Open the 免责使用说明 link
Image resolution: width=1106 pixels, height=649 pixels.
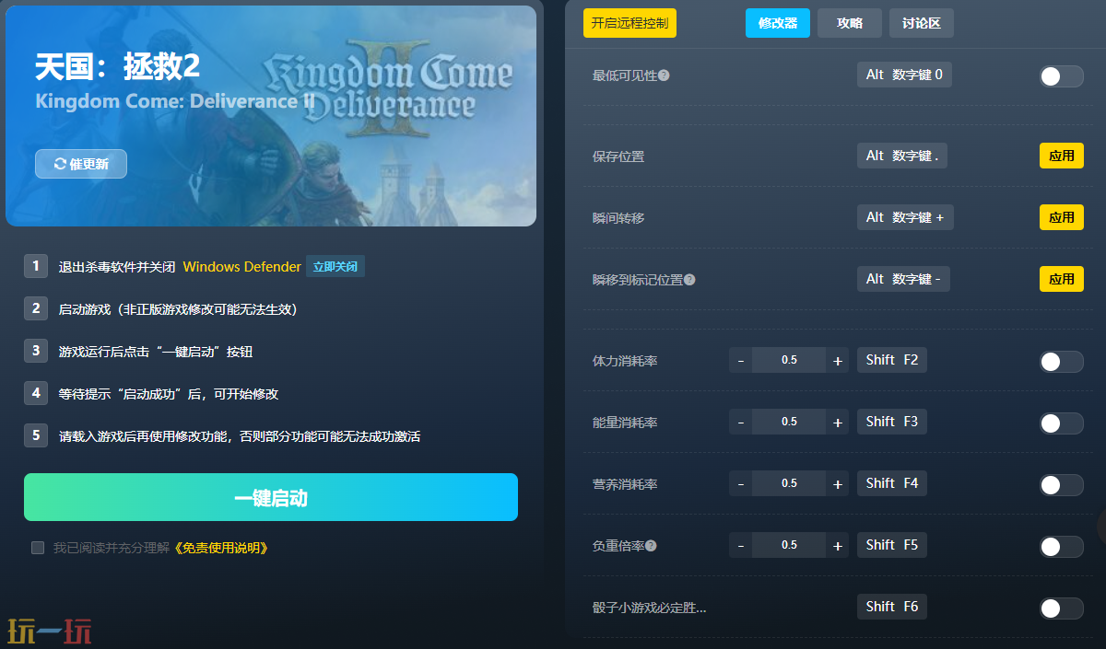click(220, 548)
